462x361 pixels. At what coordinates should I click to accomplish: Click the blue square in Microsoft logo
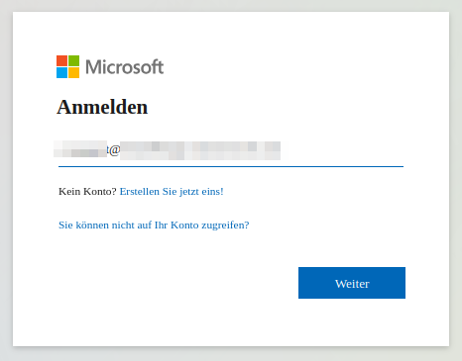(x=61, y=72)
